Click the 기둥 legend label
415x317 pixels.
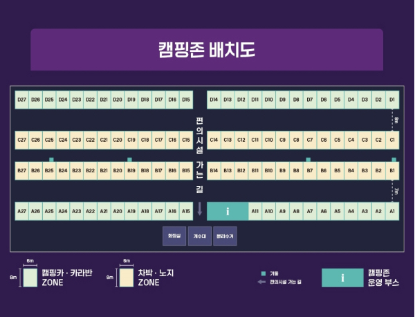pyautogui.click(x=274, y=273)
